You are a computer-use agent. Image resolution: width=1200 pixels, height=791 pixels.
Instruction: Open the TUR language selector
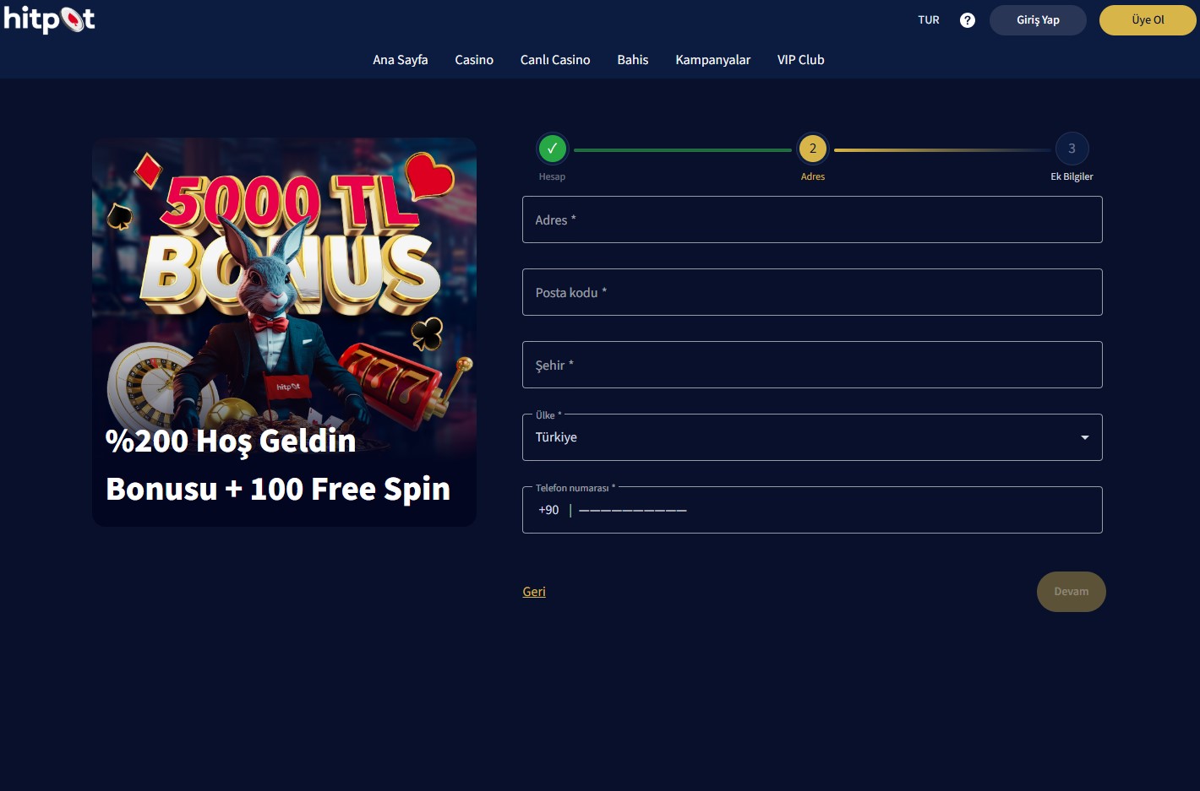pyautogui.click(x=929, y=20)
